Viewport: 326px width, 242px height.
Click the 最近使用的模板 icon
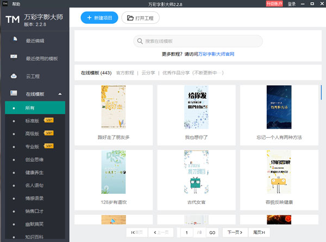(14, 56)
